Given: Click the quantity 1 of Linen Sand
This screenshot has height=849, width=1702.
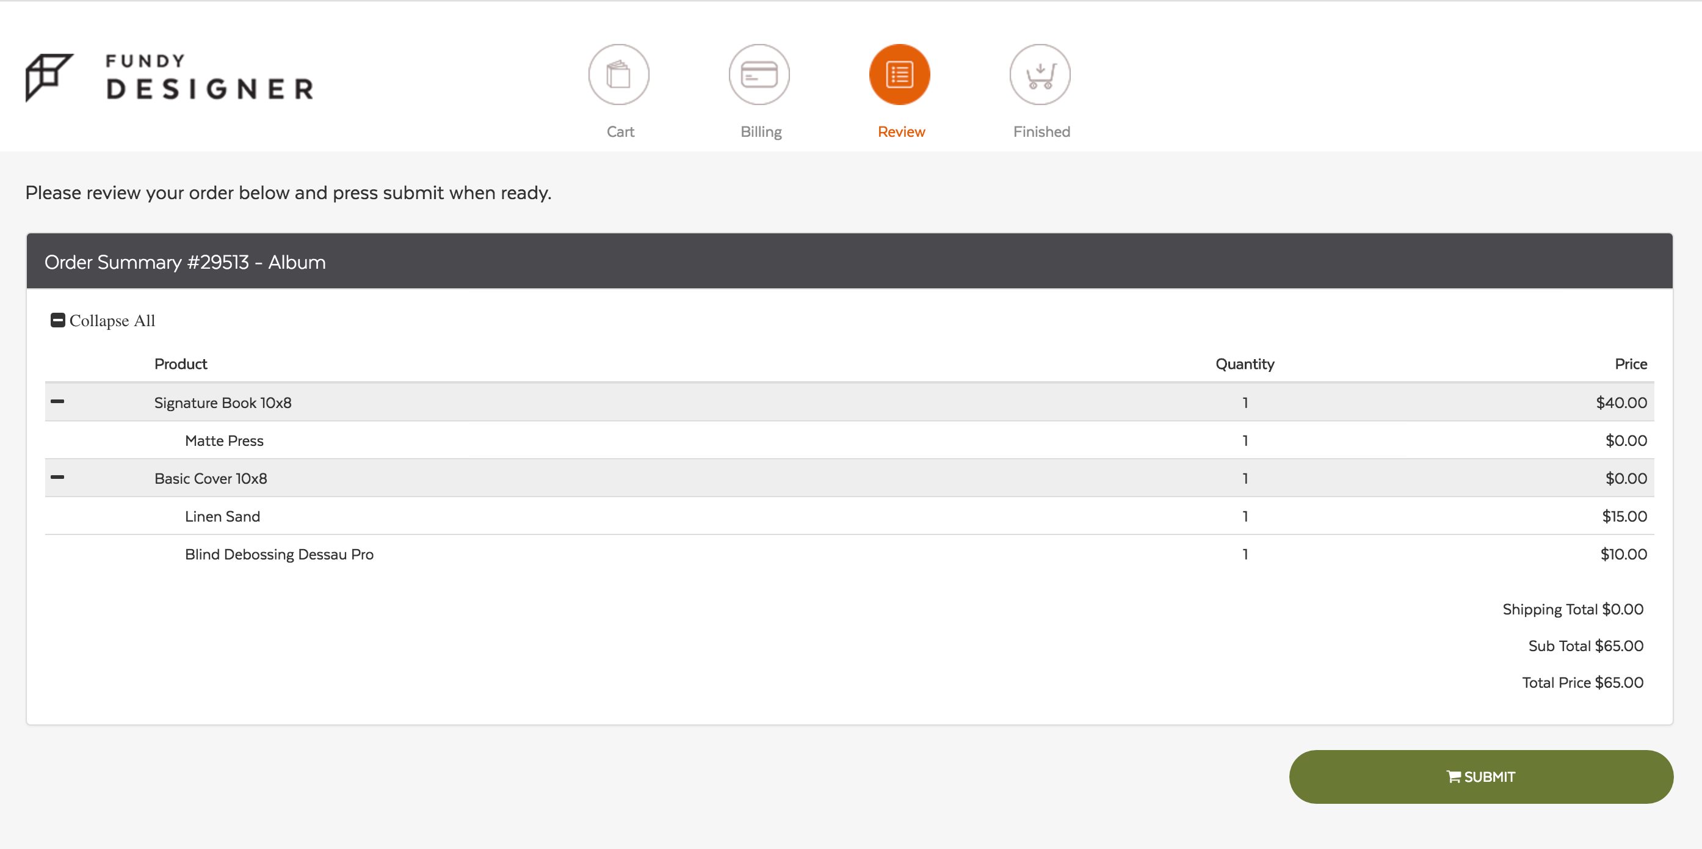Looking at the screenshot, I should [1245, 516].
